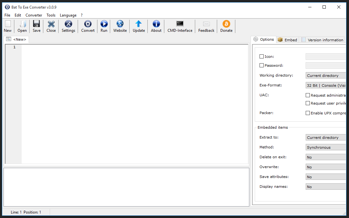Click the Update arrow icon
Screen dimensions: 349x218
click(x=139, y=24)
